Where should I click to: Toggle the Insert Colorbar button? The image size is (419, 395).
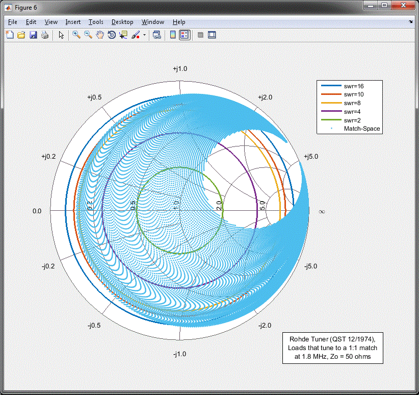(173, 35)
